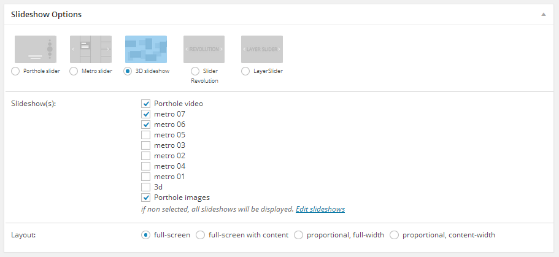The image size is (559, 257).
Task: Click the 3D slideshow preview image
Action: point(146,49)
